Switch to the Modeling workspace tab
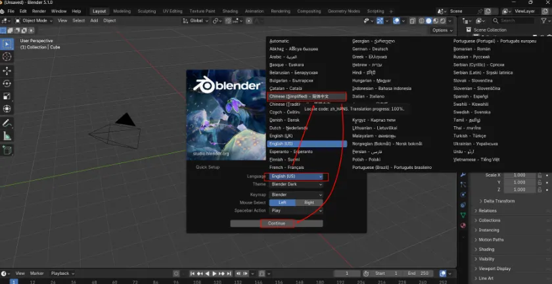 click(122, 11)
